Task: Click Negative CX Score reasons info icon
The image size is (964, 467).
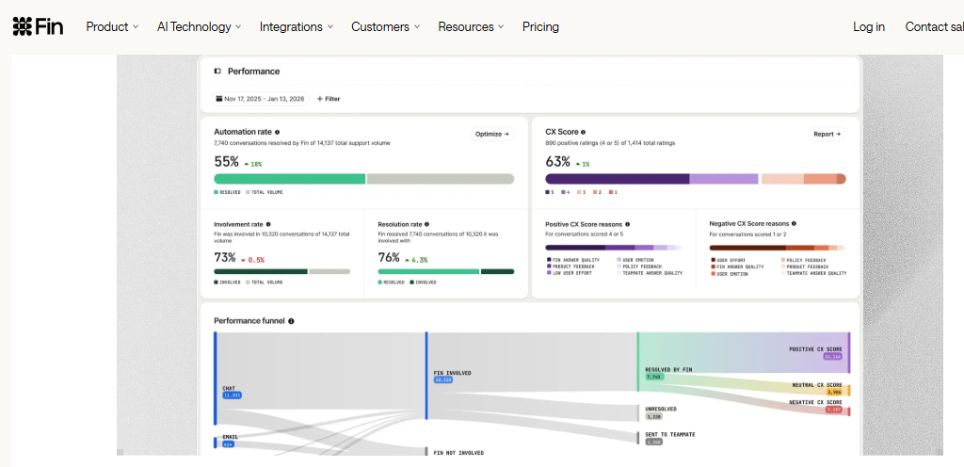Action: (795, 224)
